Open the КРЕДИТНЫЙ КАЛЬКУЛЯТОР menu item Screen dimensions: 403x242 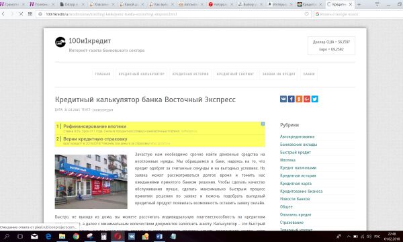pos(141,74)
